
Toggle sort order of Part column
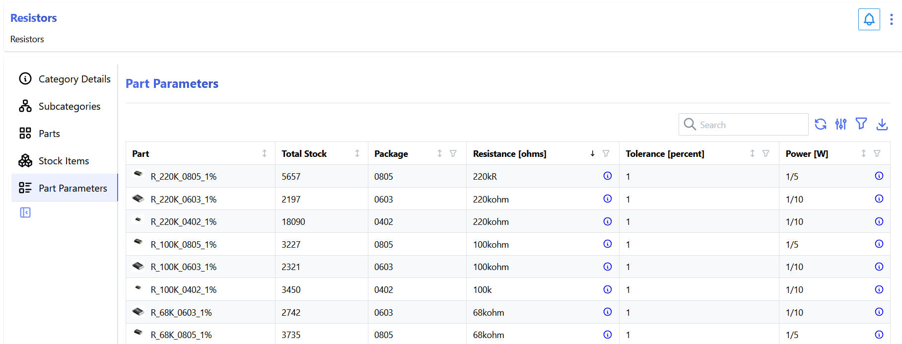click(264, 153)
